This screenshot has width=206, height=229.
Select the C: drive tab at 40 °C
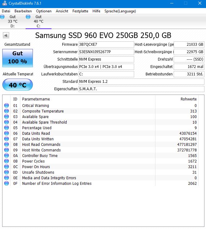pos(39,21)
